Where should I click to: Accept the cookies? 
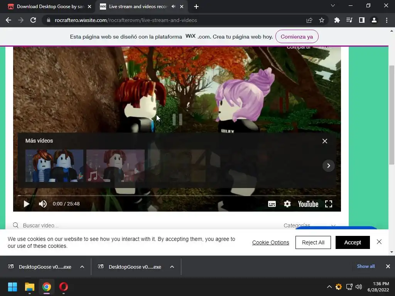coord(353,242)
